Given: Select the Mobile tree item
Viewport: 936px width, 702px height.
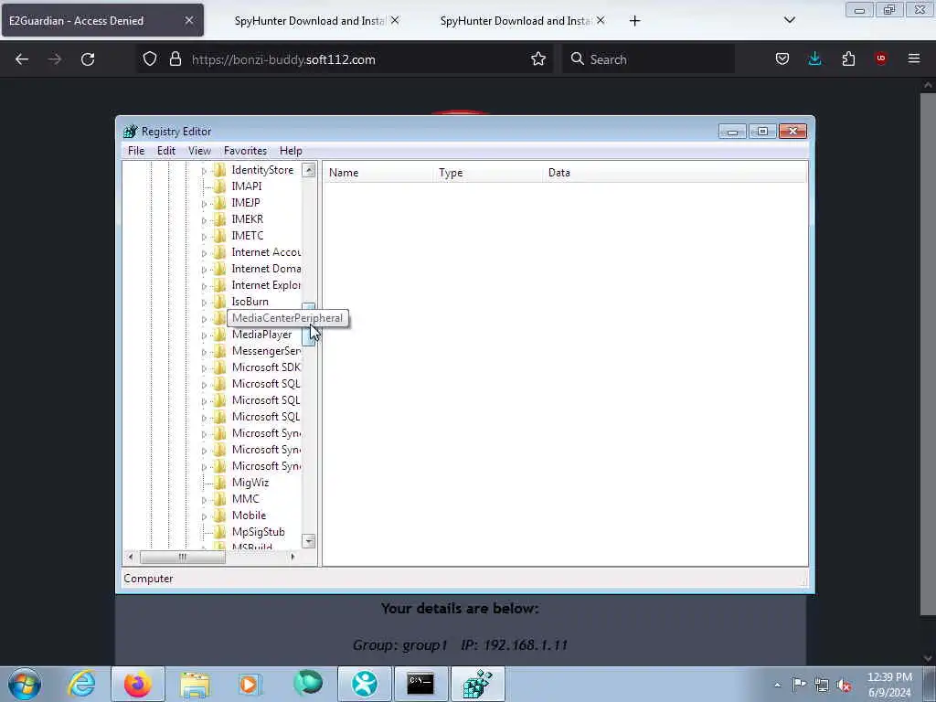Looking at the screenshot, I should (249, 516).
